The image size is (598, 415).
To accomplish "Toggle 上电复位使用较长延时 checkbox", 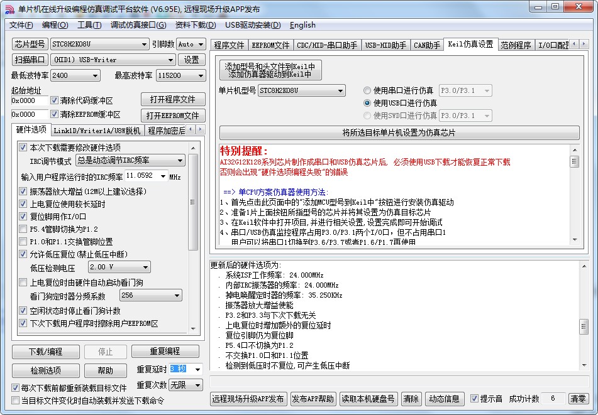I will pos(23,203).
